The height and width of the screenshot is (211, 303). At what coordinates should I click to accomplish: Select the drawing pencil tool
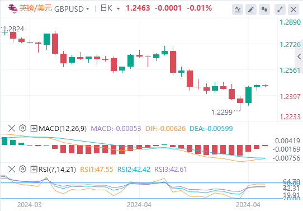point(251,10)
